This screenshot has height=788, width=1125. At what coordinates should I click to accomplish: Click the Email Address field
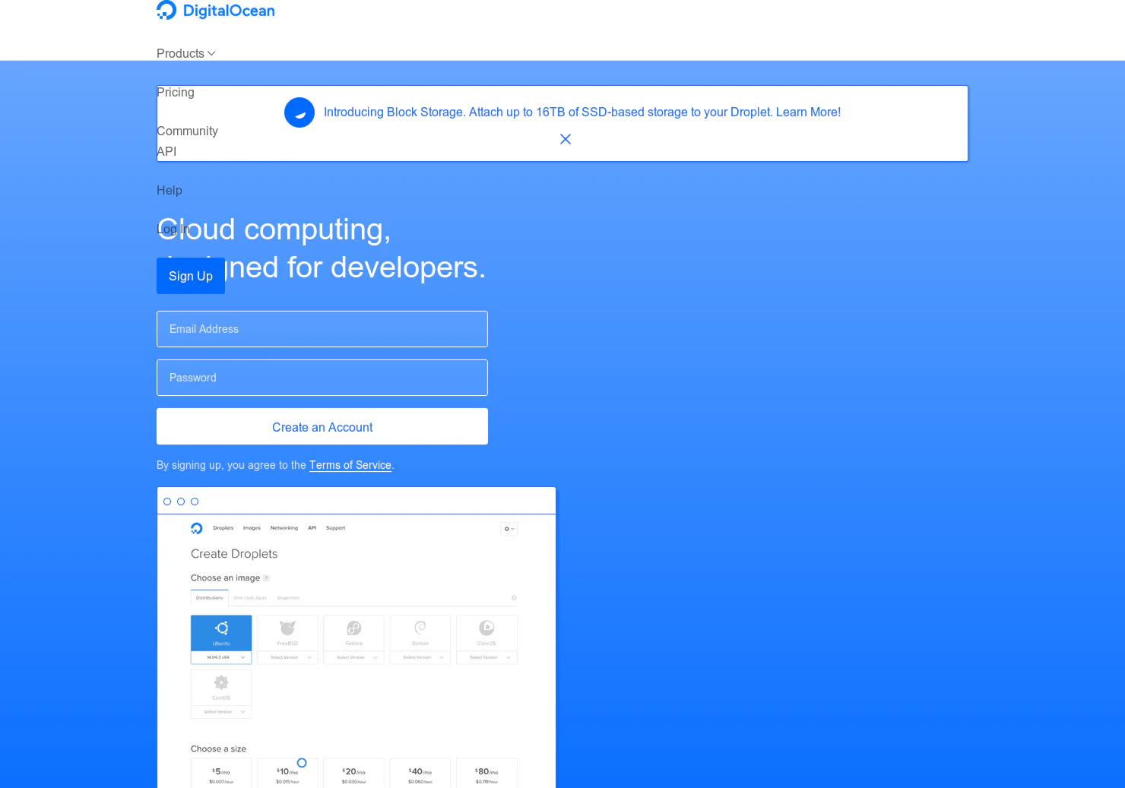pos(322,329)
